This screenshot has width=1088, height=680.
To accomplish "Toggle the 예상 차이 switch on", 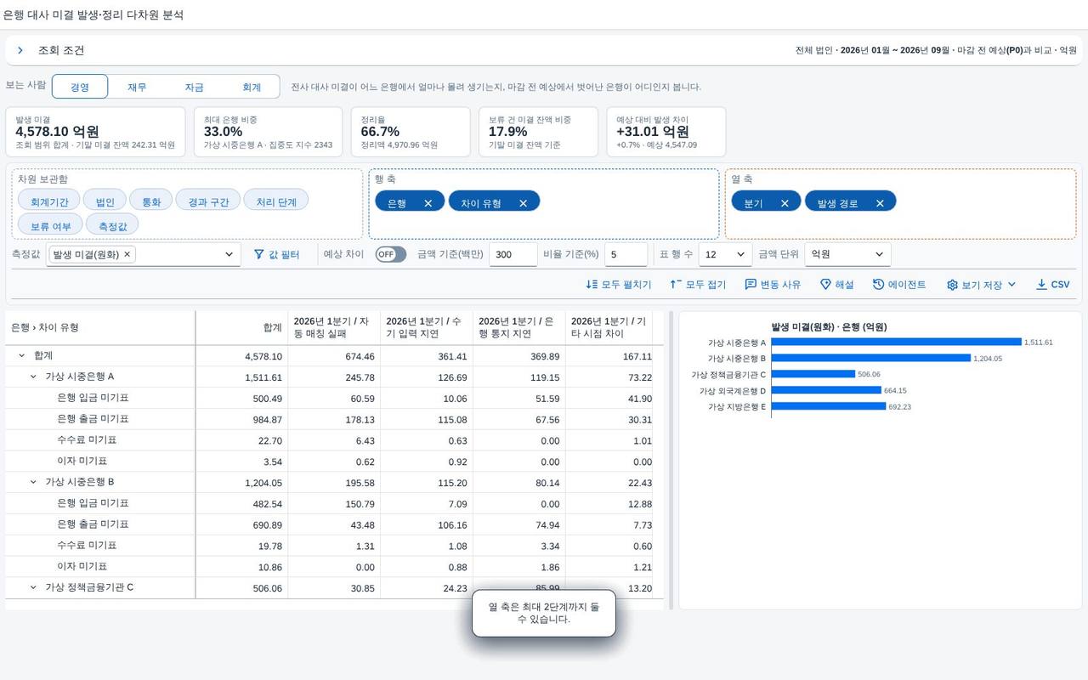I will pos(391,254).
